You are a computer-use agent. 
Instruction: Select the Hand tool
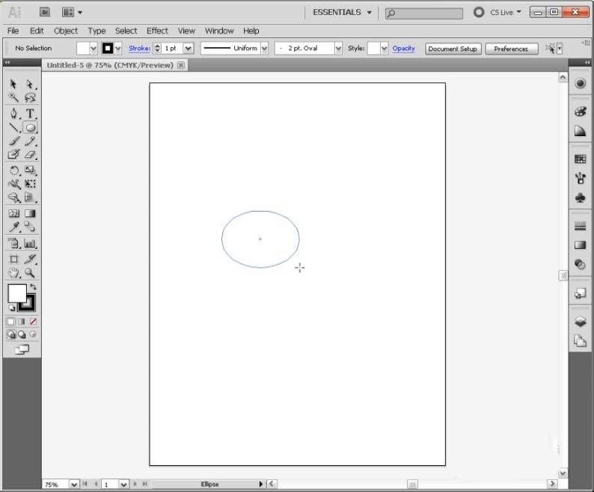(x=13, y=274)
